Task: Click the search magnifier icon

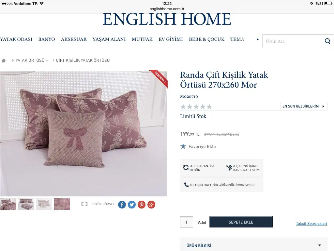Action: [327, 41]
